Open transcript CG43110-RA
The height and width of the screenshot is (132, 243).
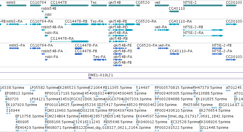point(174,24)
